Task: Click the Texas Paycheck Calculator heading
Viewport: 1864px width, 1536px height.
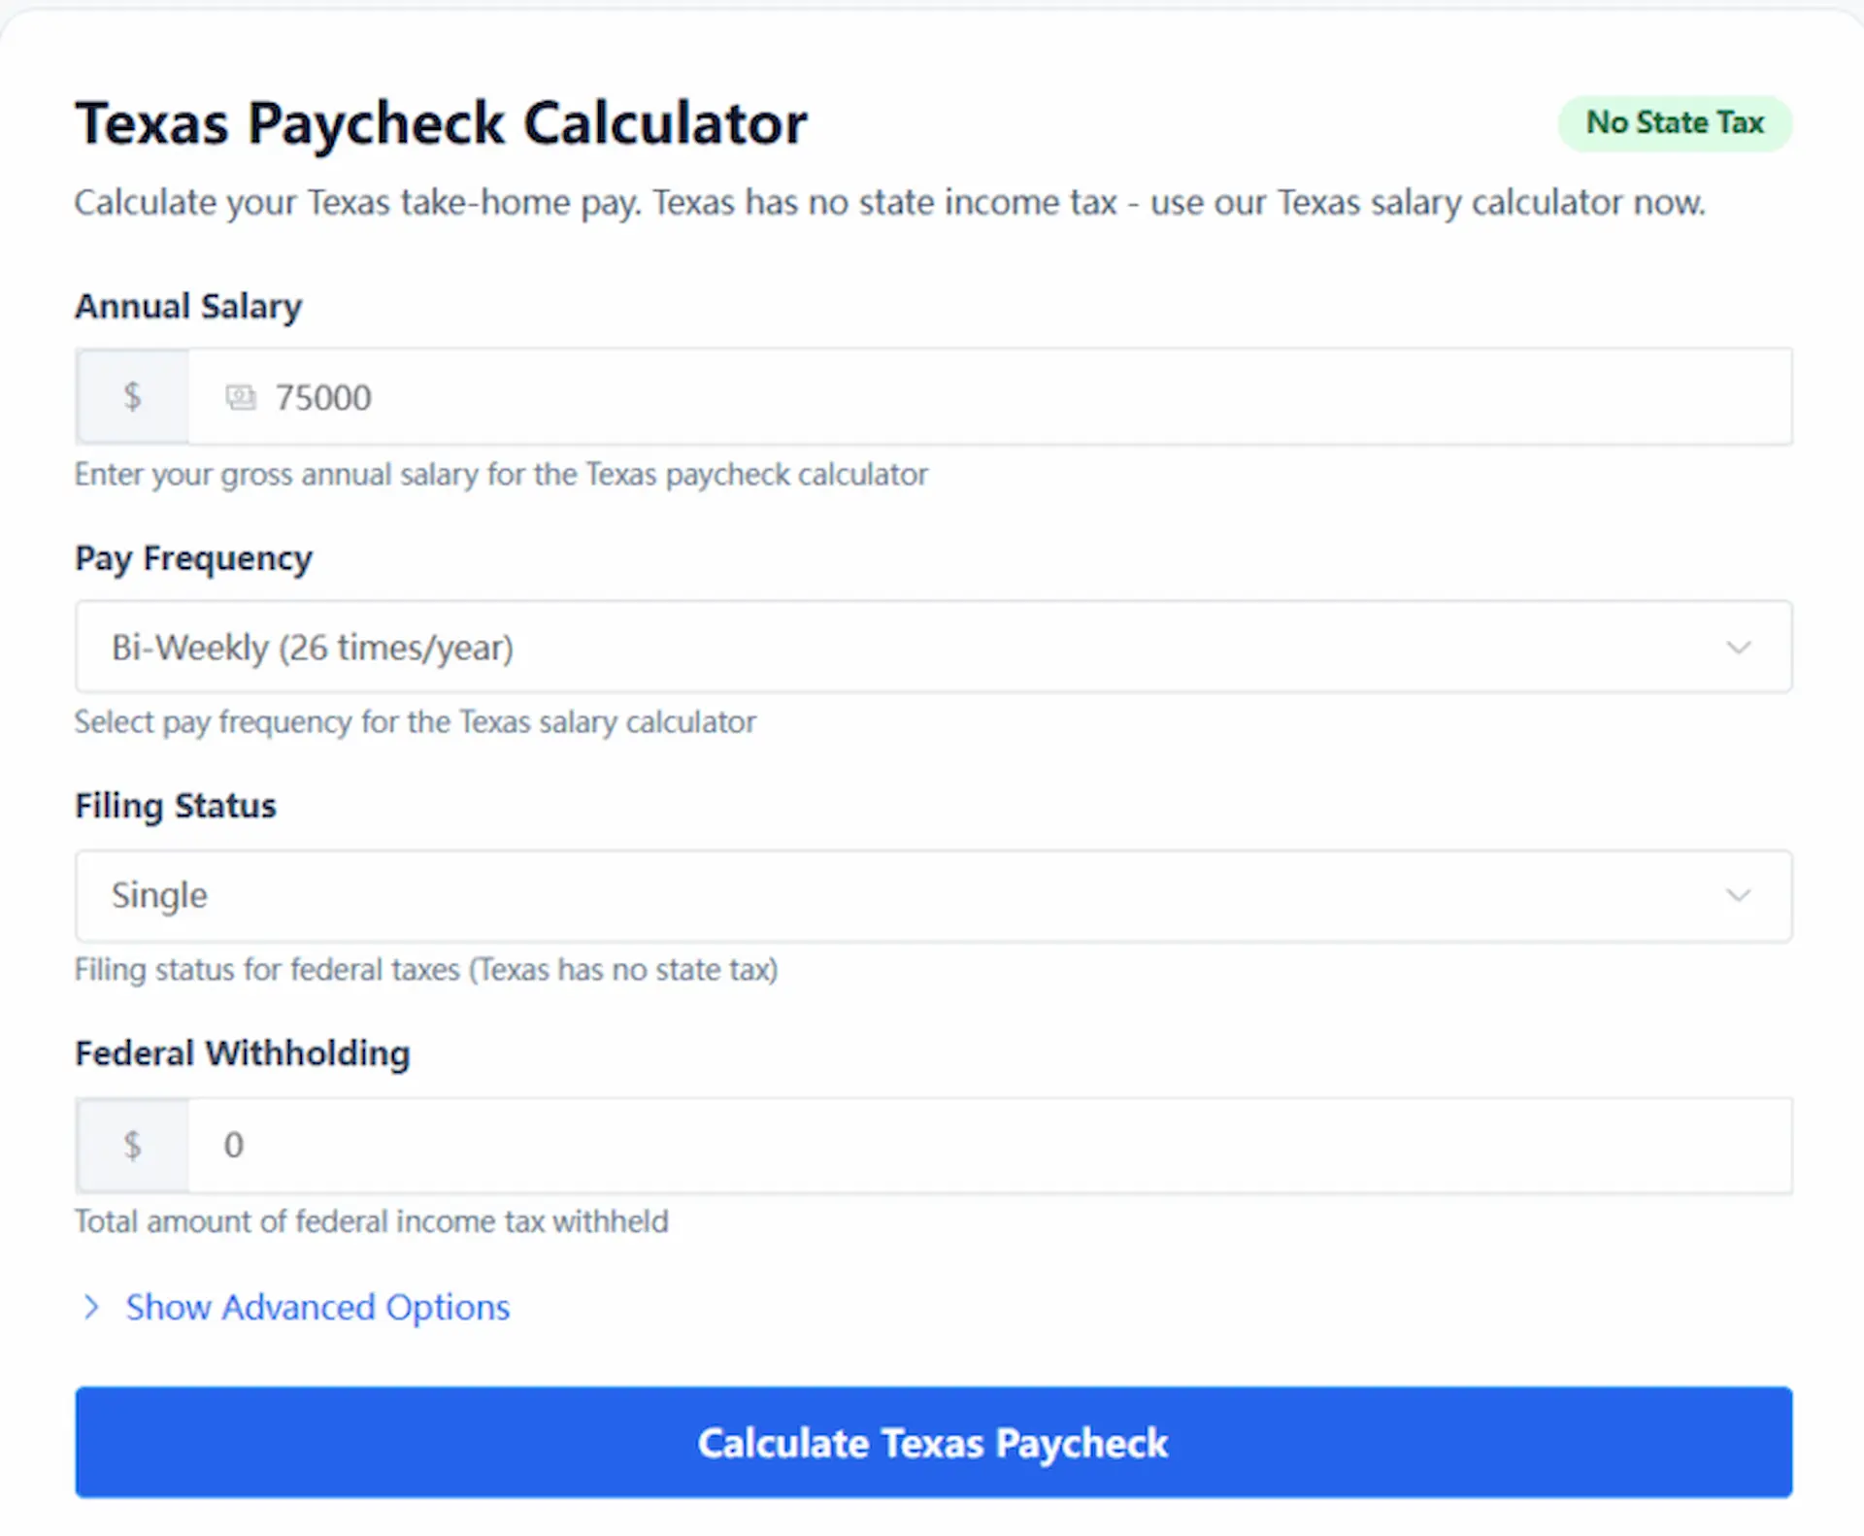Action: click(x=442, y=122)
